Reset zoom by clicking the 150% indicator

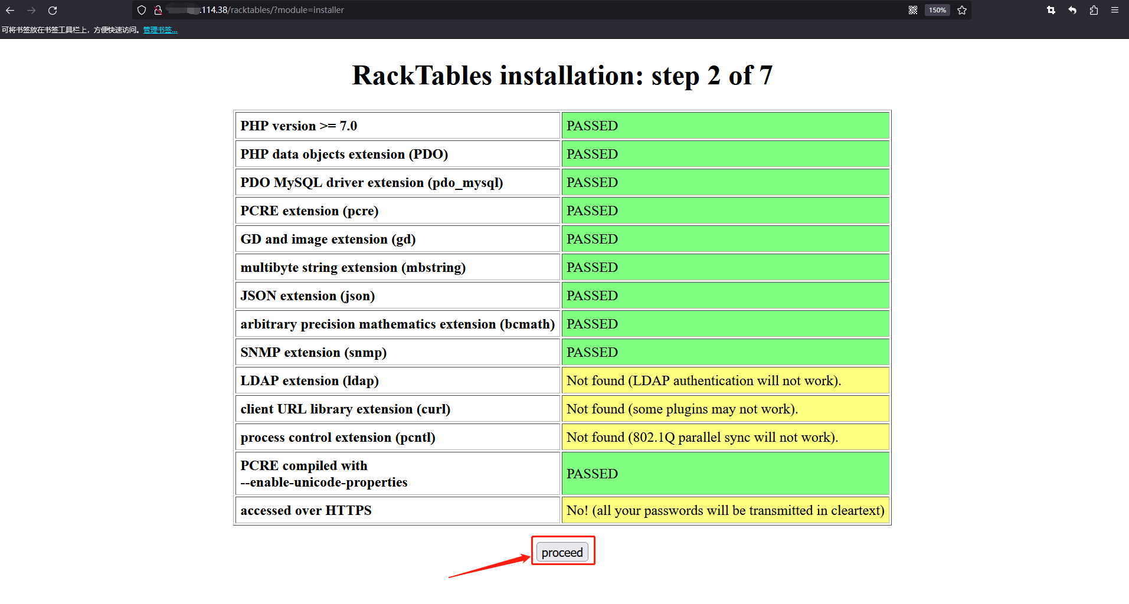937,10
